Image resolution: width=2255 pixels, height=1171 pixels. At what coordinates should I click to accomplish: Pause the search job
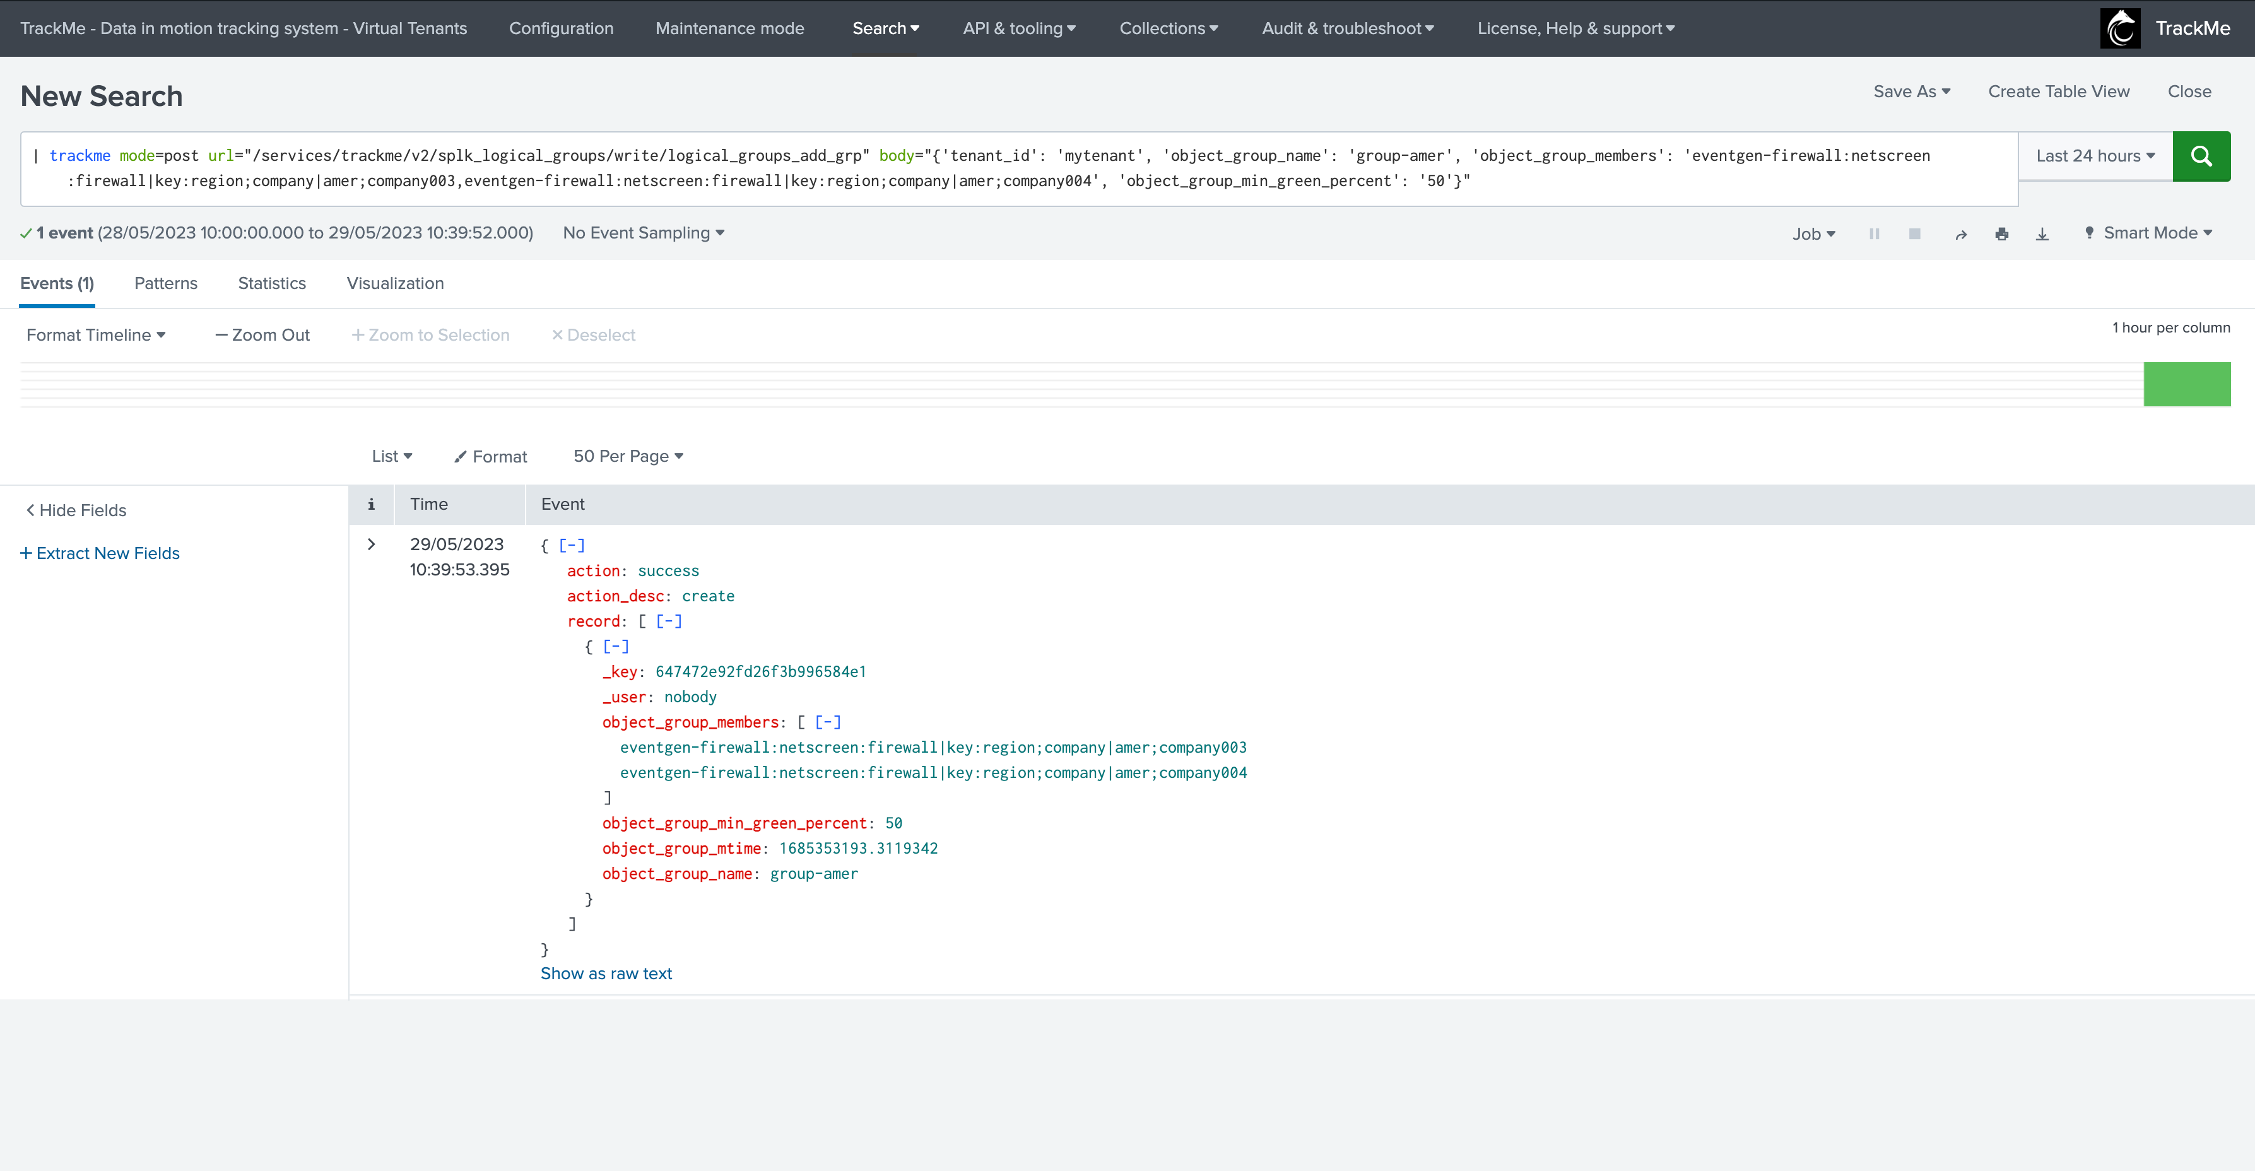(x=1874, y=233)
